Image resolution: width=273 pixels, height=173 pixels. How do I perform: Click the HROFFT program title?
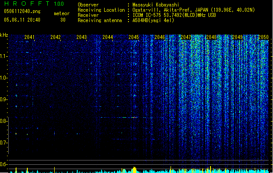click(x=27, y=3)
